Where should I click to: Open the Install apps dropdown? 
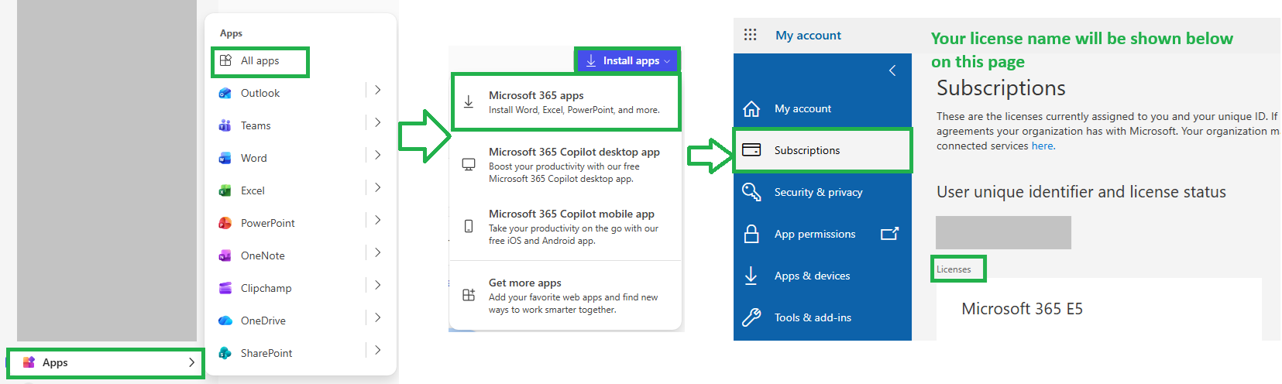coord(627,60)
